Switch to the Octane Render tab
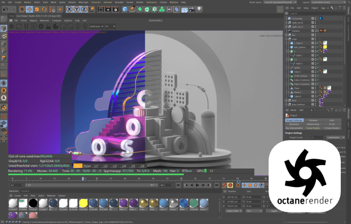 pyautogui.click(x=332, y=128)
